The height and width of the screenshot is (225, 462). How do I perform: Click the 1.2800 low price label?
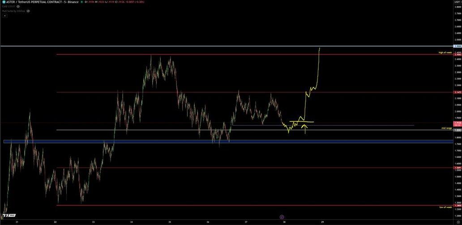pyautogui.click(x=457, y=206)
